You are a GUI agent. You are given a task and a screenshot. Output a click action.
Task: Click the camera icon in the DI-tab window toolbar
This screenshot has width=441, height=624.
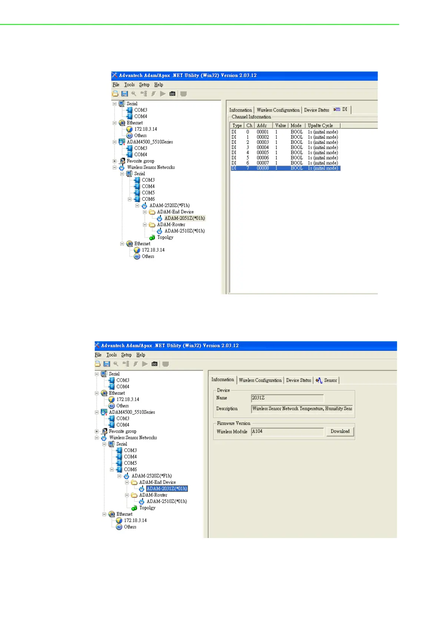point(172,94)
